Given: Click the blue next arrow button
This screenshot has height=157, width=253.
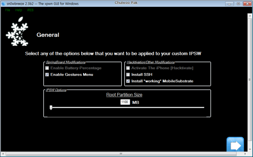Looking at the screenshot, I should coord(235,144).
